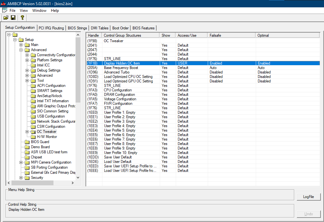324x222 pixels.
Task: Switch to the DMI Tables tab
Action: point(100,28)
